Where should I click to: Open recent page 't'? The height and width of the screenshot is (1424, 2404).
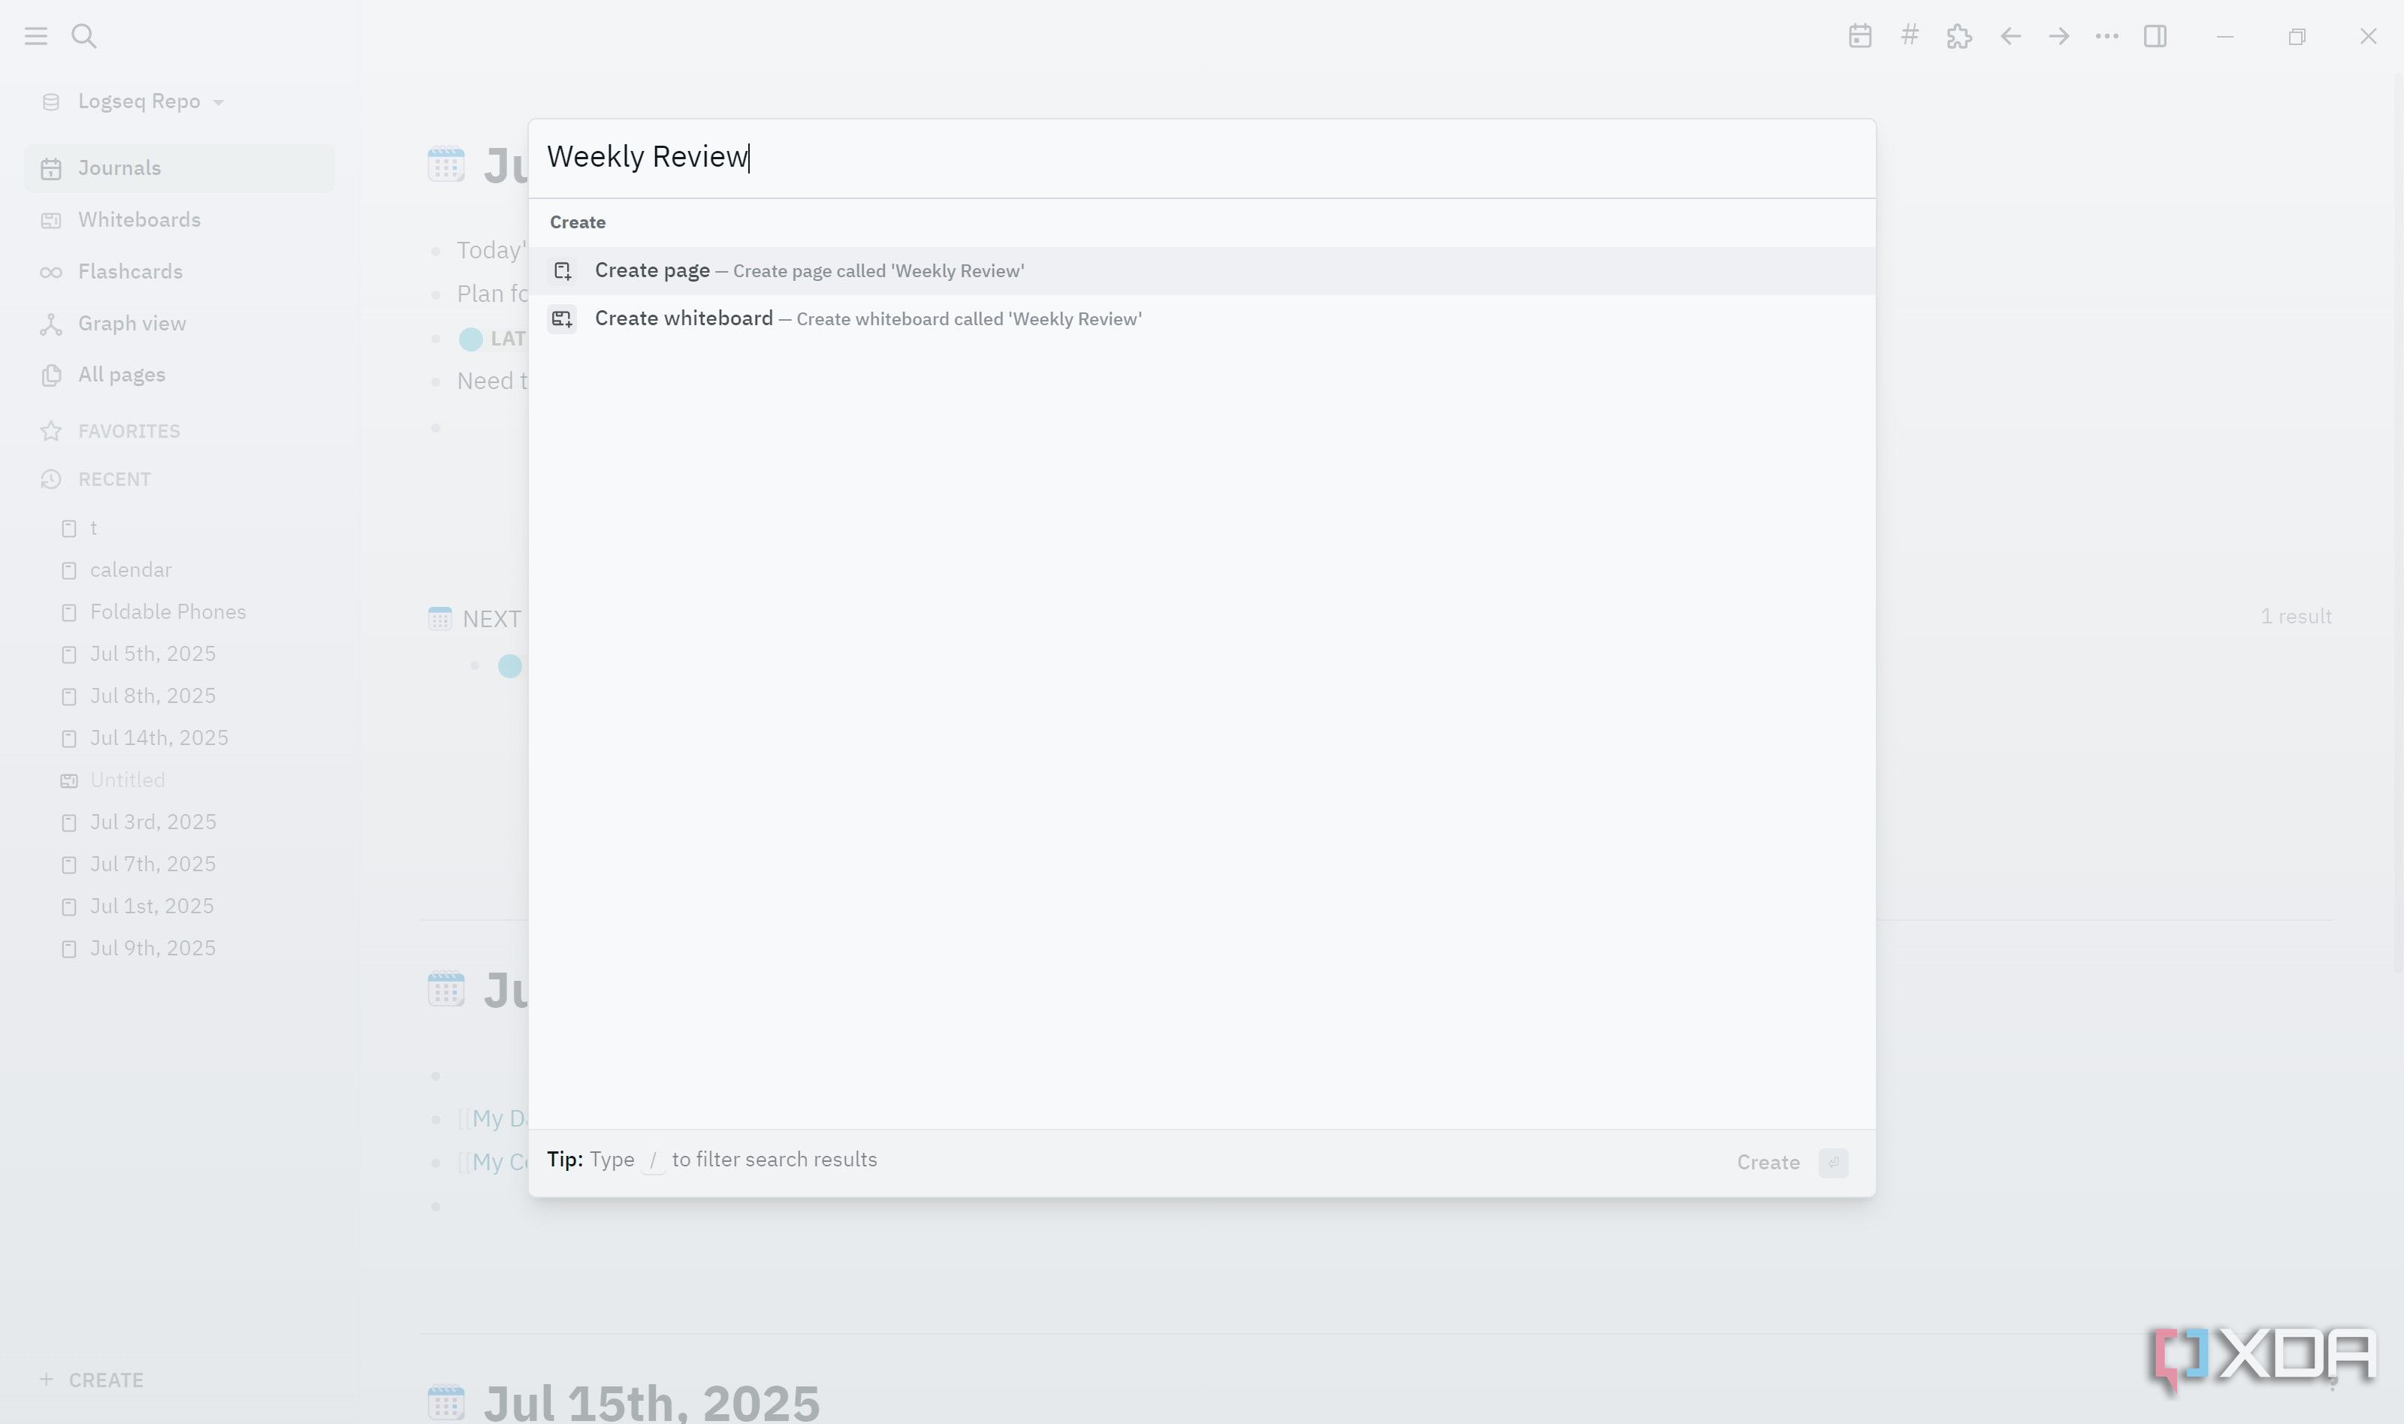click(x=93, y=529)
